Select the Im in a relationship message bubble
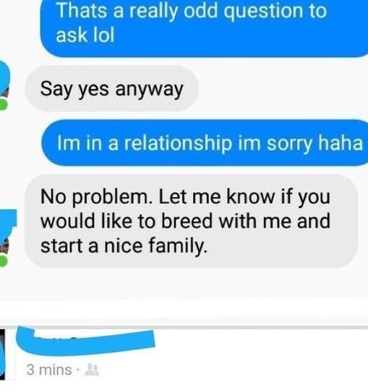 (205, 143)
